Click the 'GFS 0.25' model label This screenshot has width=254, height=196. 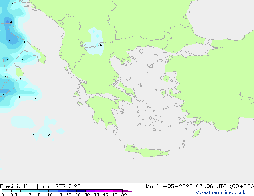[68, 186]
